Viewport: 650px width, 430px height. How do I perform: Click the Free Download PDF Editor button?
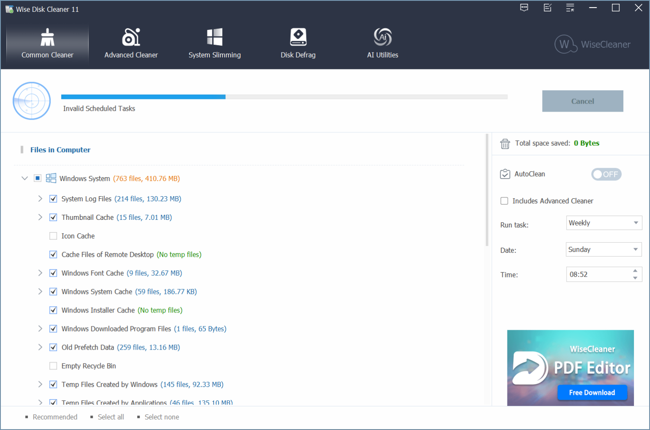point(592,392)
